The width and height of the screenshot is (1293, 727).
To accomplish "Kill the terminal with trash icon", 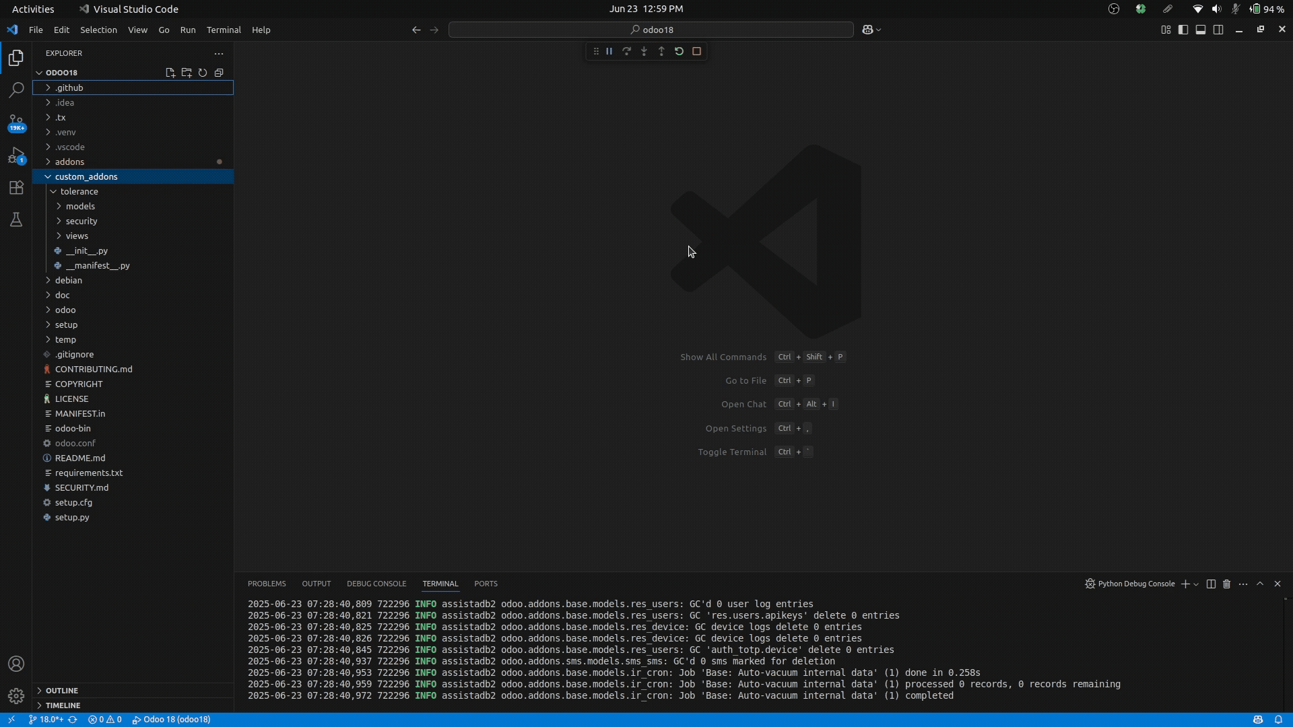I will click(1227, 584).
